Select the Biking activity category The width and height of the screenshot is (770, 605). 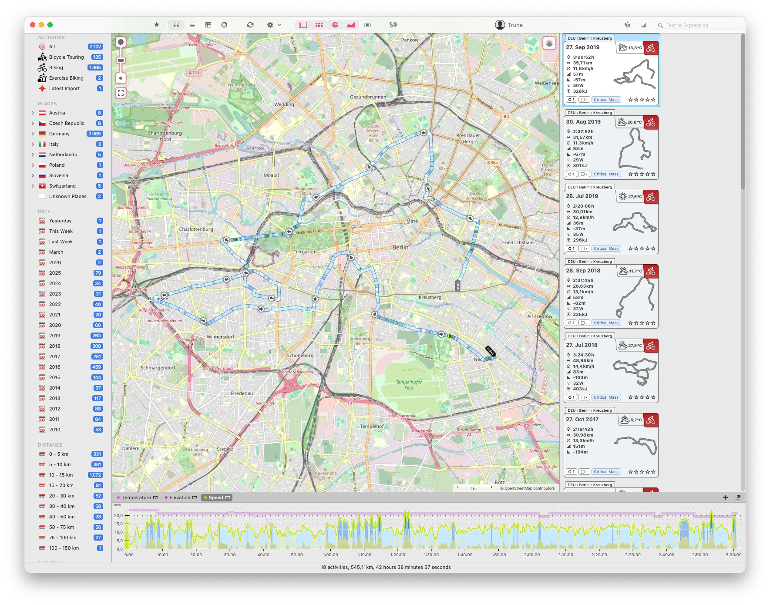click(x=57, y=67)
